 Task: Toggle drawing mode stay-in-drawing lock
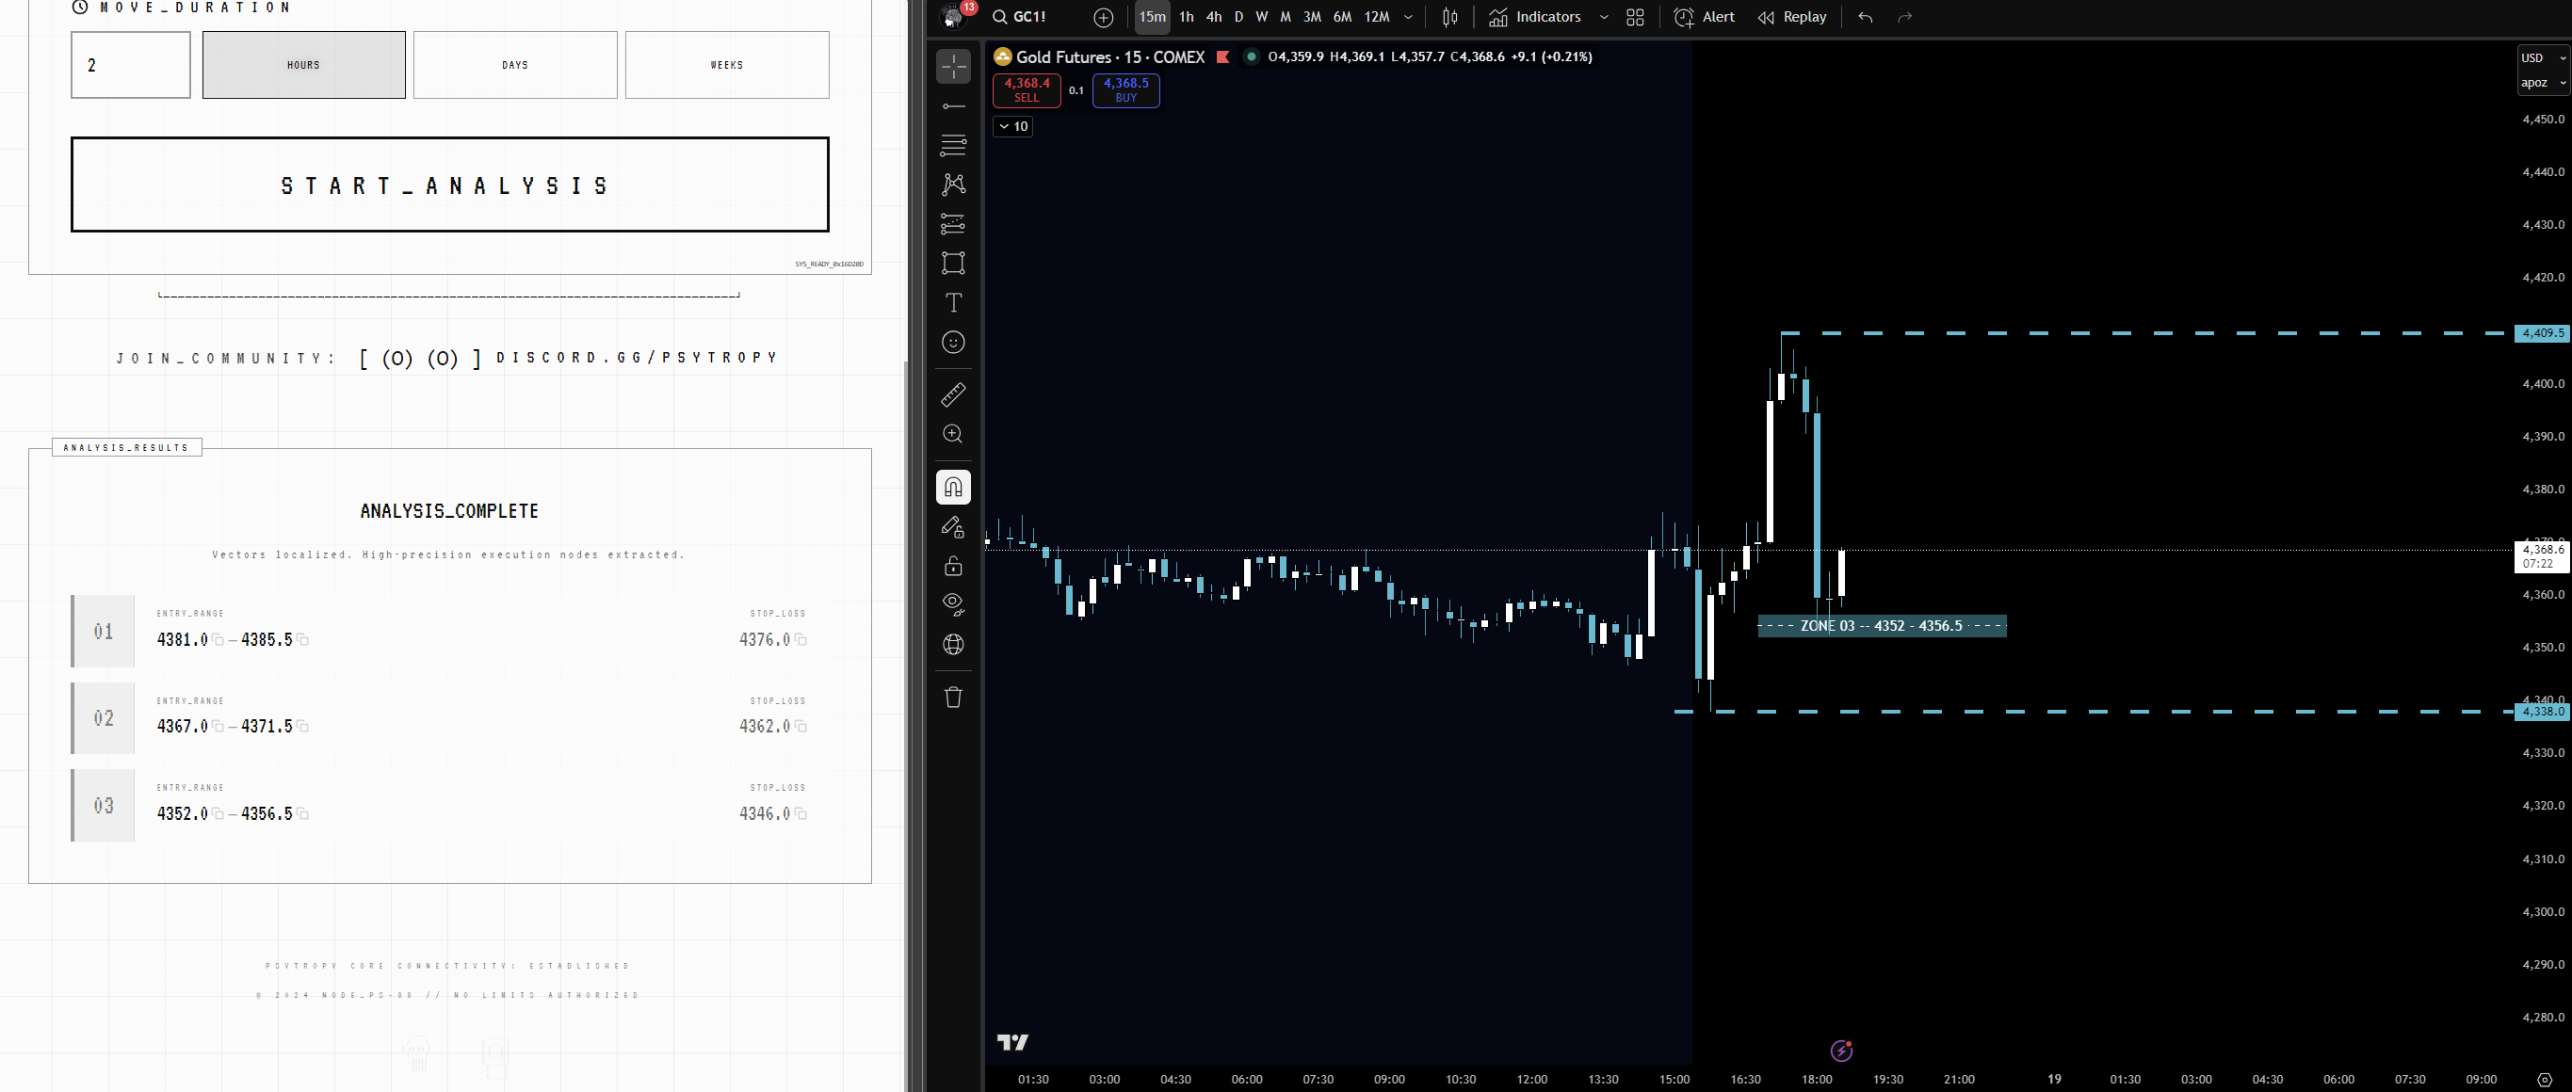[x=953, y=527]
